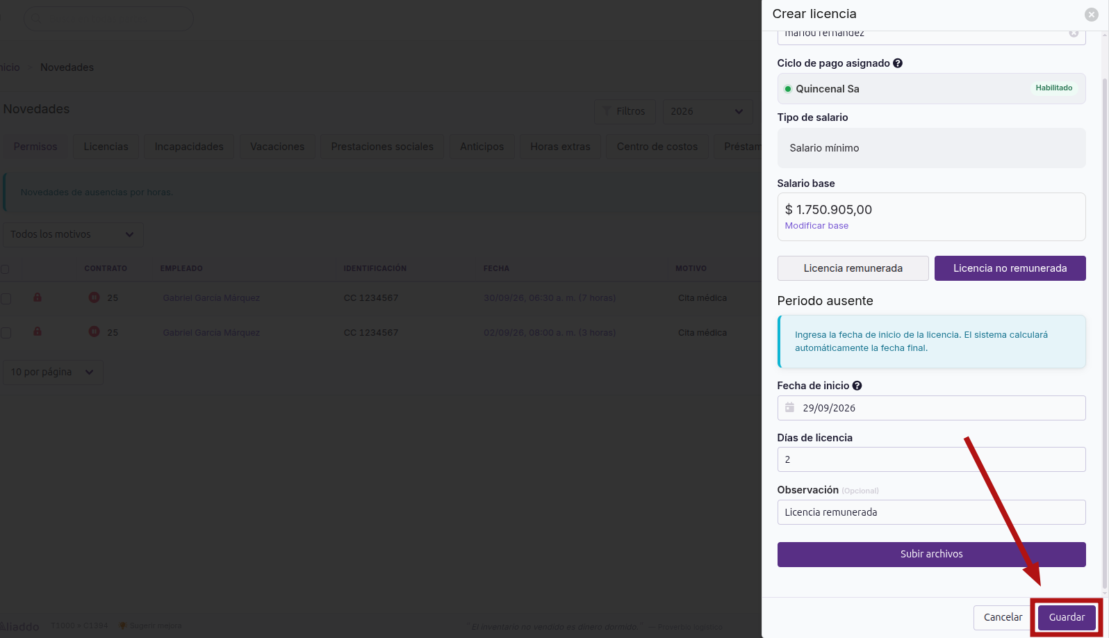Check the row for 30/09/26 absence
1109x638 pixels.
(6, 298)
